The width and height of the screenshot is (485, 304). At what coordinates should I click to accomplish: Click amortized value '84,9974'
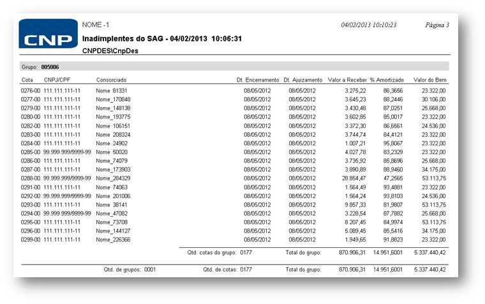(393, 222)
